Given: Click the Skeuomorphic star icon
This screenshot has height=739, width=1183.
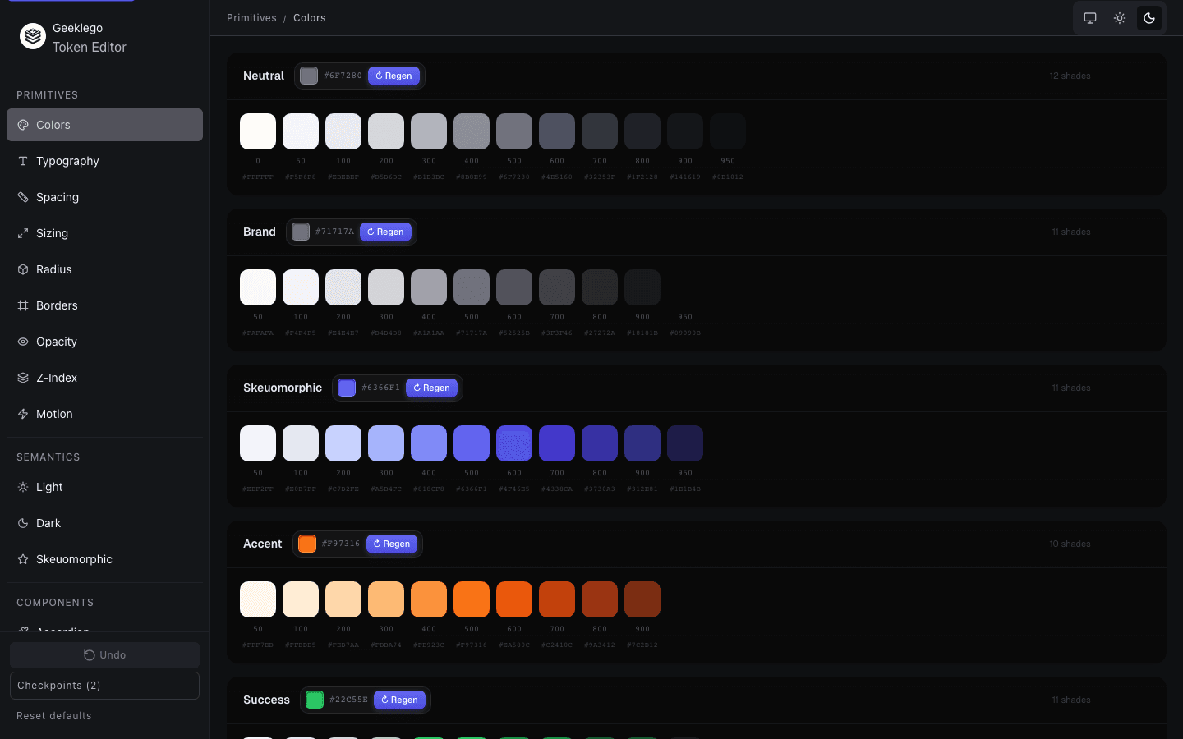Looking at the screenshot, I should click(x=23, y=559).
